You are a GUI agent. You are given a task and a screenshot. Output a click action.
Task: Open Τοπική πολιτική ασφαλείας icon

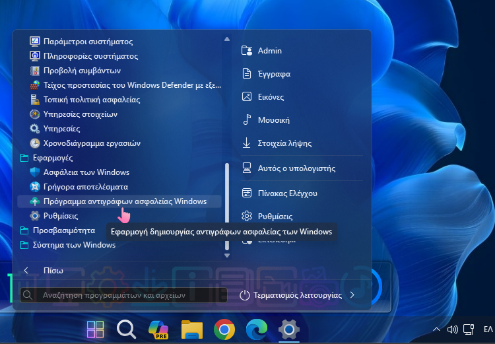pos(35,100)
